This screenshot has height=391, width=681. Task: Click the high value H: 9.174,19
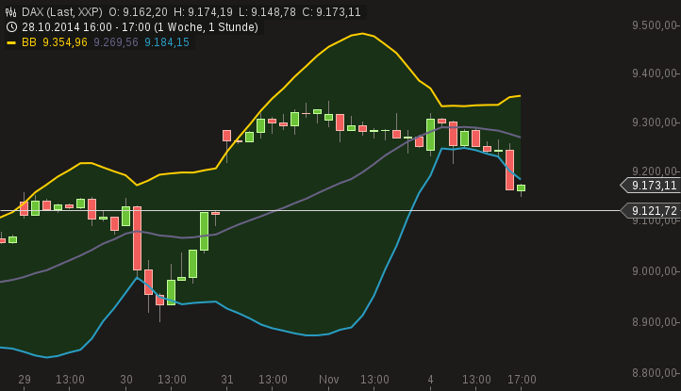(203, 12)
